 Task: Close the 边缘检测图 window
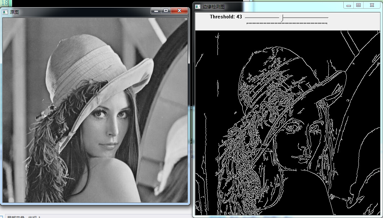click(371, 5)
